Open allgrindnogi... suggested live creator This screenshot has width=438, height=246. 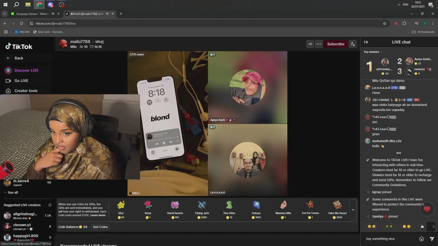point(27,216)
